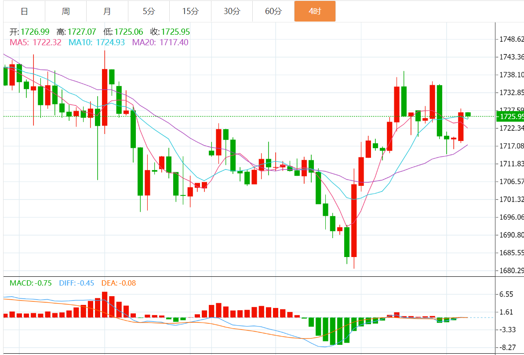Select the 周 weekly timeframe tab
Screen dimensions: 524x355
[x=66, y=11]
